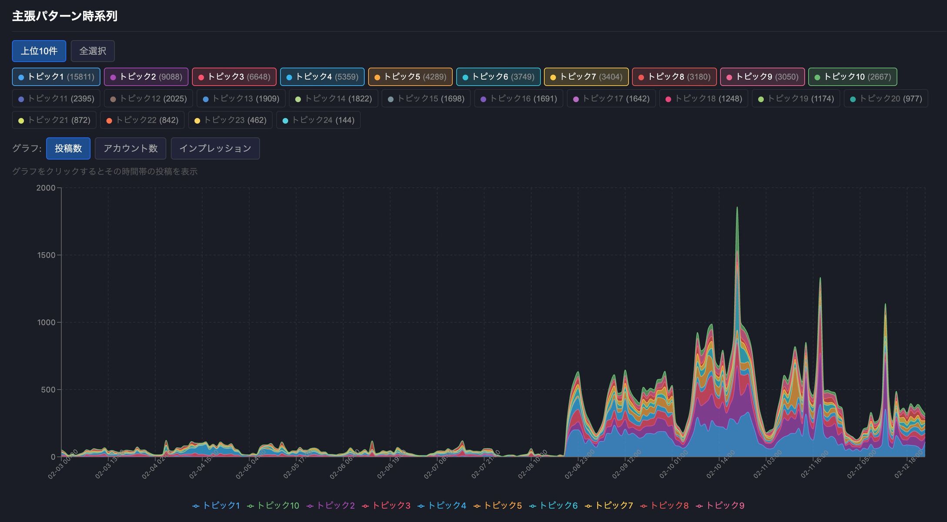The image size is (947, 522).
Task: Enable the トピック11 (2395) chip
Action: [x=56, y=99]
